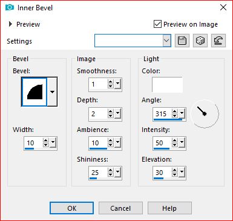Image resolution: width=233 pixels, height=221 pixels.
Task: Click the Cancel button
Action: coord(120,208)
